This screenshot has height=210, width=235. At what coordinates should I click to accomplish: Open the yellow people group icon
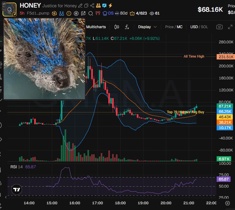tap(98, 6)
